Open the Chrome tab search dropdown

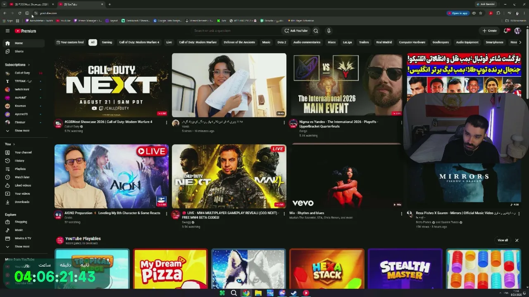[x=4, y=4]
